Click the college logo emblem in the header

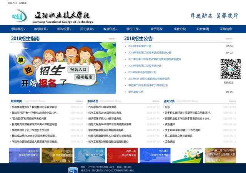coord(19,16)
